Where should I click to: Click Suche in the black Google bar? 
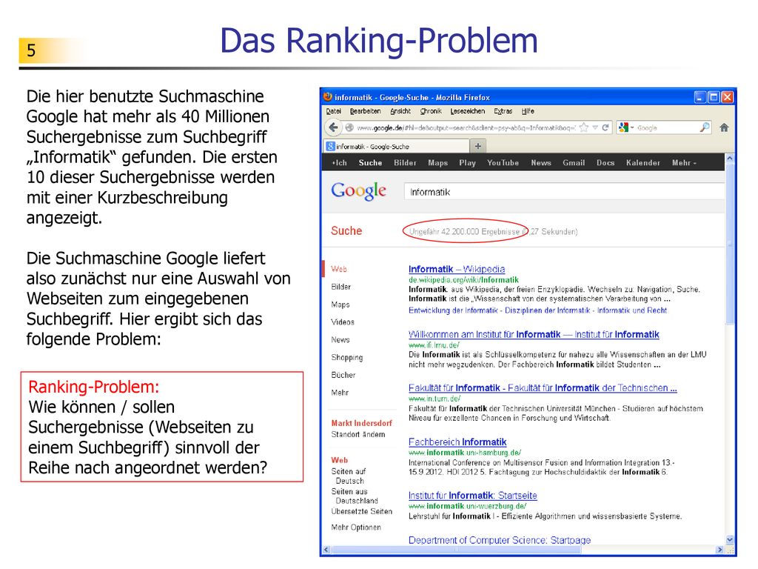pyautogui.click(x=370, y=163)
